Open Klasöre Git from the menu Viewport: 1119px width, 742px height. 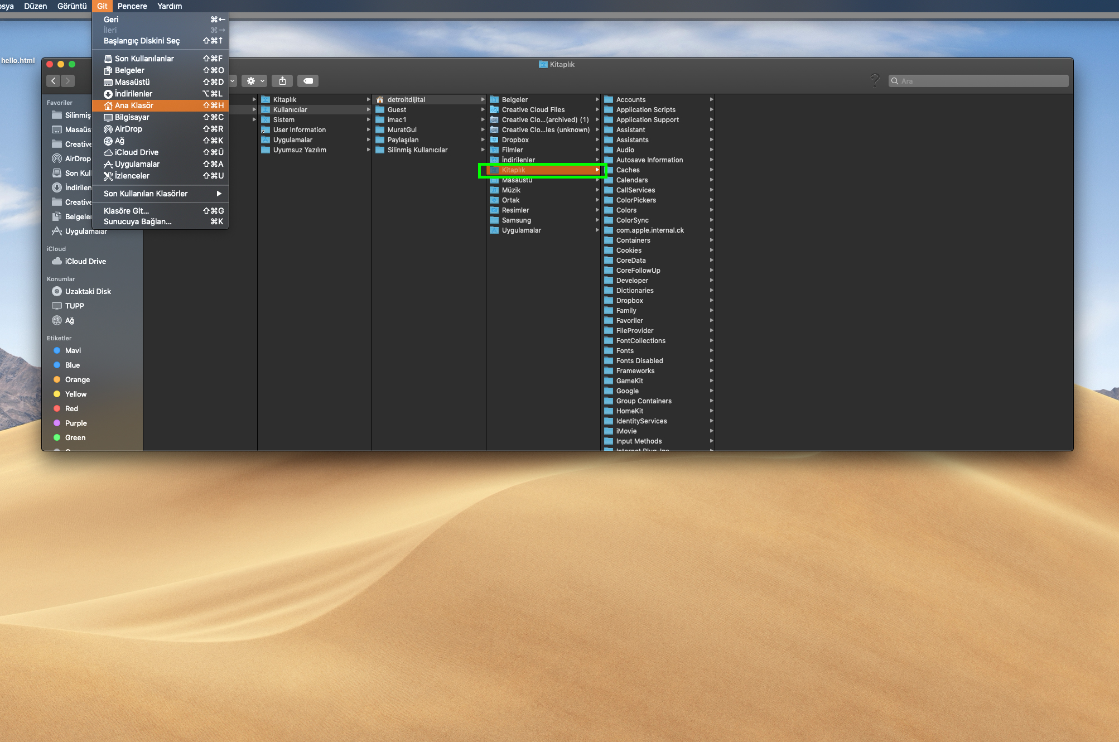tap(126, 211)
